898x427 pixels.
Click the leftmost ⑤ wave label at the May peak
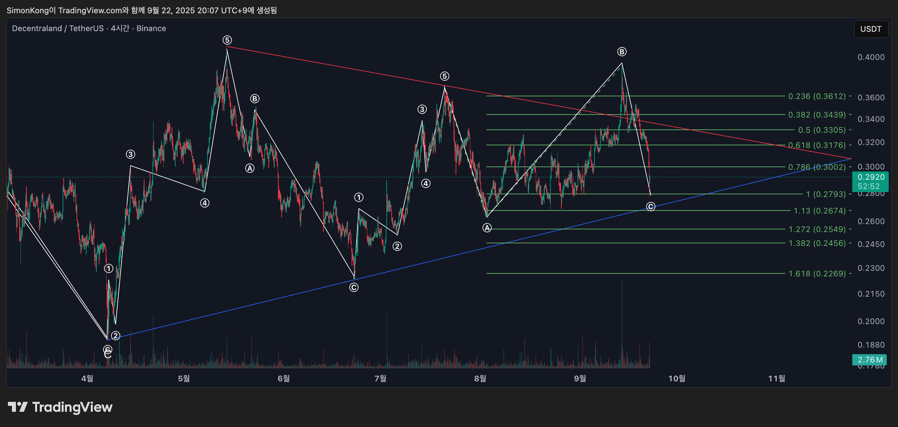227,40
